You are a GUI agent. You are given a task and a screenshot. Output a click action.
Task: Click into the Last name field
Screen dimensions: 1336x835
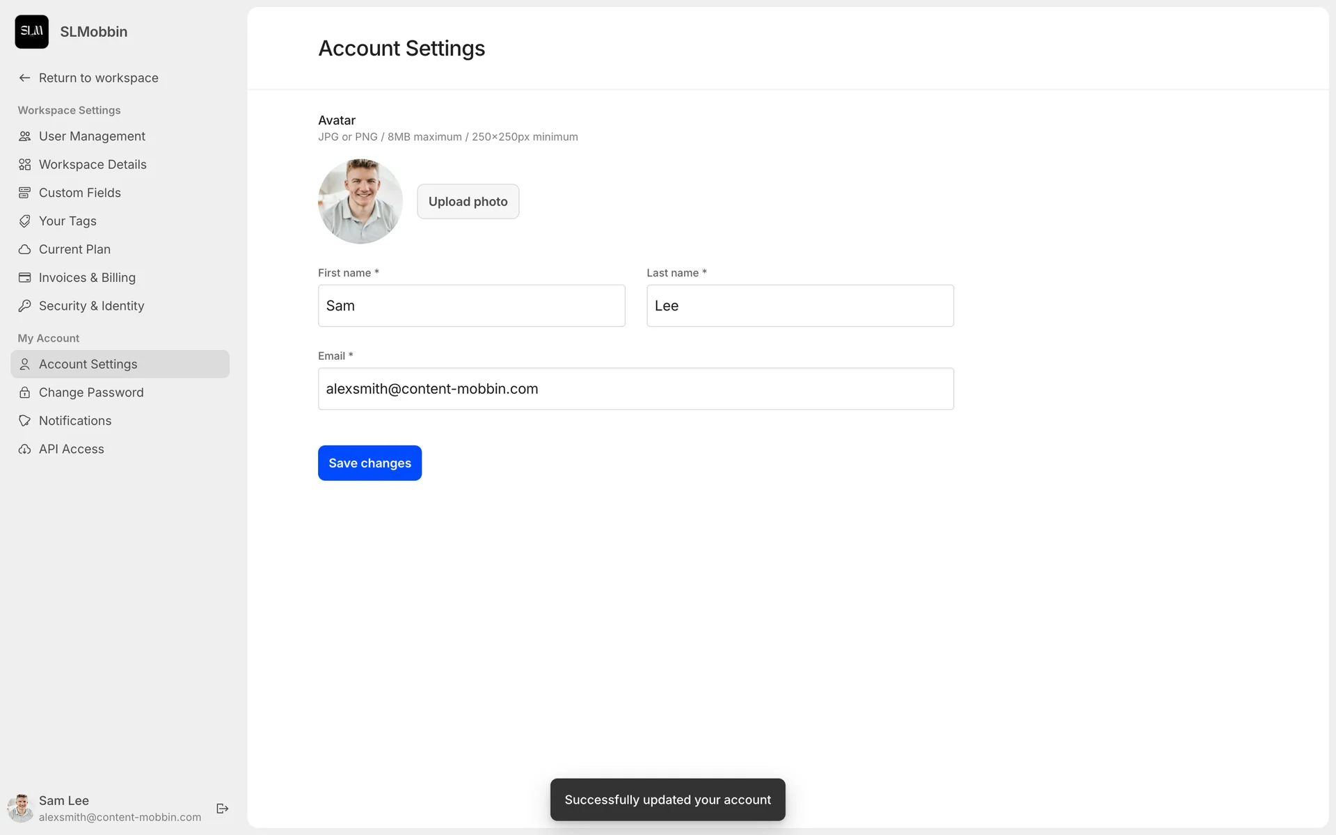pyautogui.click(x=800, y=305)
